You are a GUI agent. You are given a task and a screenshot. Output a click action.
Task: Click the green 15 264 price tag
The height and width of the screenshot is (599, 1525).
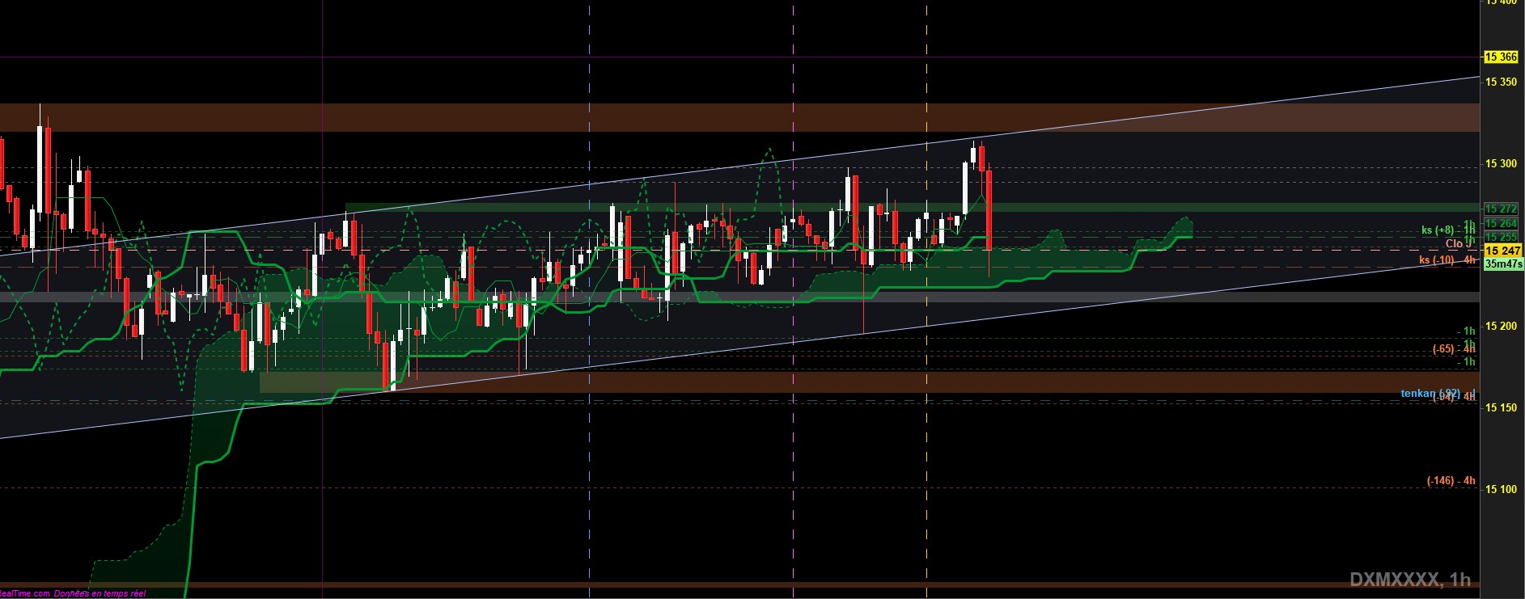pyautogui.click(x=1501, y=223)
